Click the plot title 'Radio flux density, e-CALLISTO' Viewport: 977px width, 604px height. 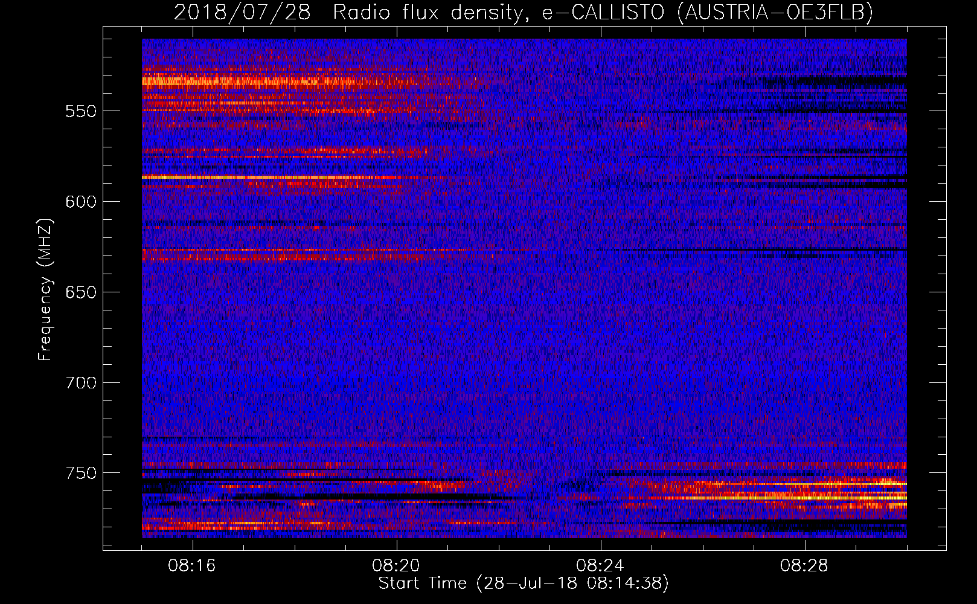tap(498, 13)
